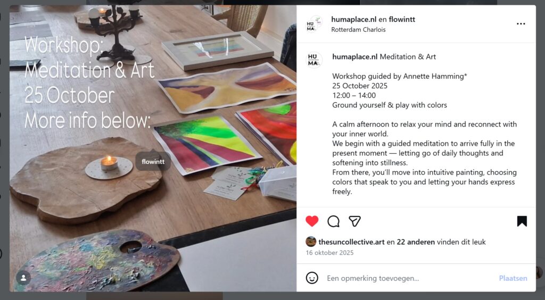Screen dimensions: 545x300
Task: Open the emoji picker smiley icon
Action: [312, 278]
